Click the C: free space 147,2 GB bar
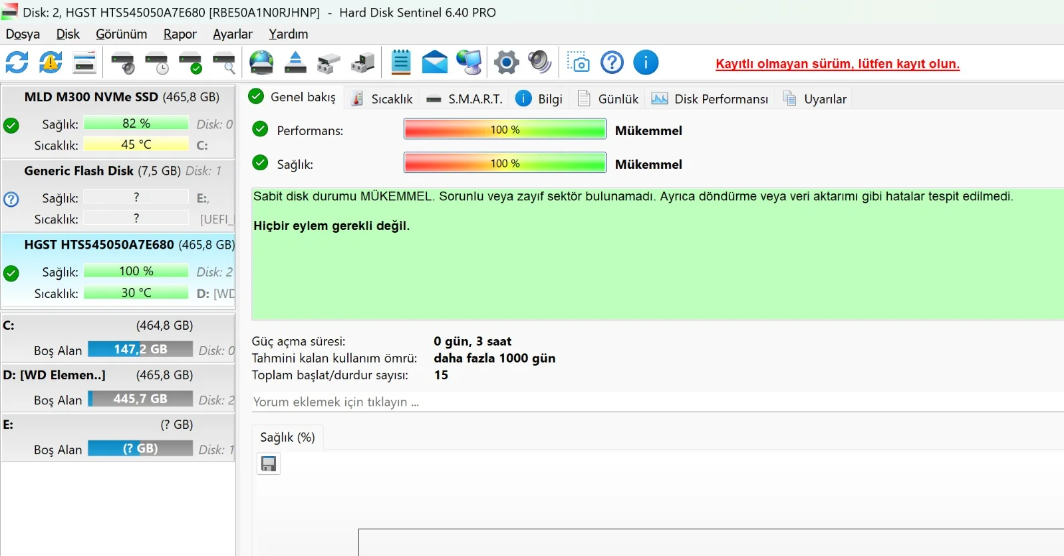 click(140, 349)
